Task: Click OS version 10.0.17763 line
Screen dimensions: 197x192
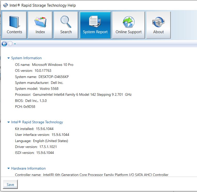Action: (33, 71)
